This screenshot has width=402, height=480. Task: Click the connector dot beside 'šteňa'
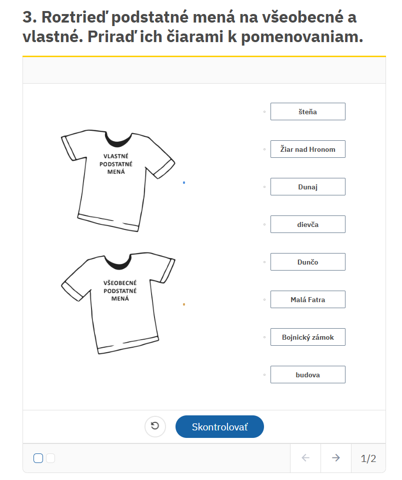tap(264, 112)
